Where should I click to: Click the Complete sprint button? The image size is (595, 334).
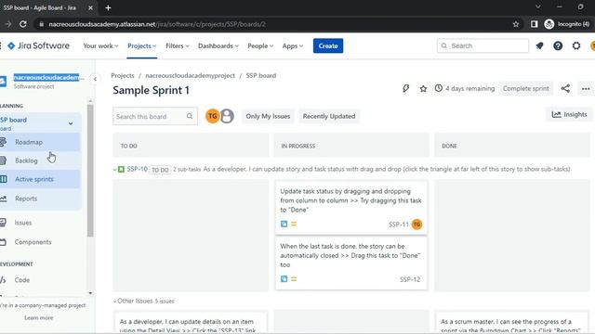(525, 89)
